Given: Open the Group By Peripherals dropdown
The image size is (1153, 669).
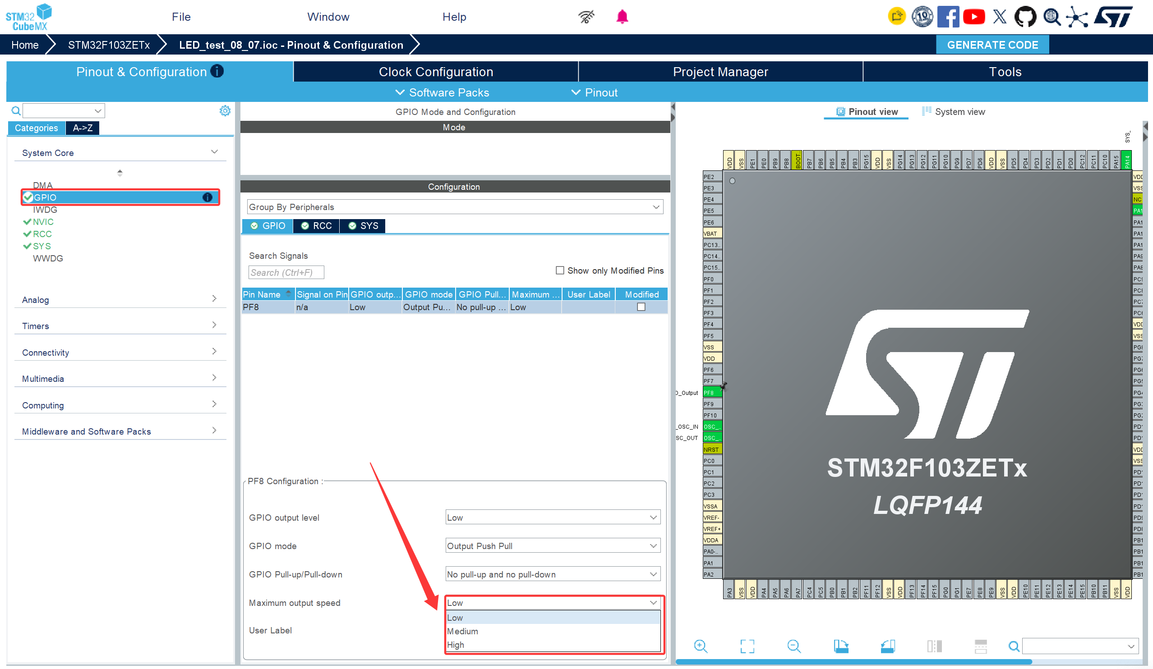Looking at the screenshot, I should pyautogui.click(x=455, y=206).
